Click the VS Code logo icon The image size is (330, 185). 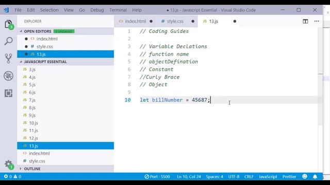coord(6,10)
